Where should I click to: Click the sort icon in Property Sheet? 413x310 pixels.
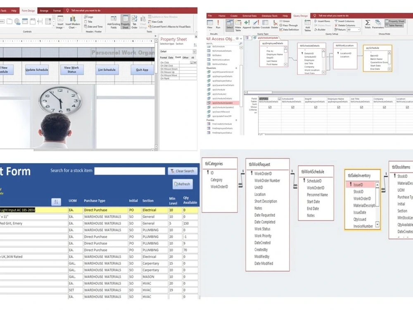195,45
